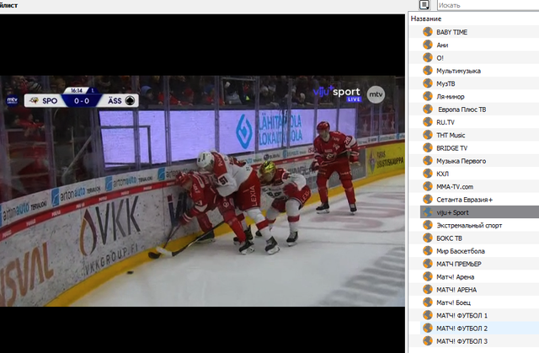The width and height of the screenshot is (539, 353).
Task: Focus the Искать search field
Action: [488, 5]
